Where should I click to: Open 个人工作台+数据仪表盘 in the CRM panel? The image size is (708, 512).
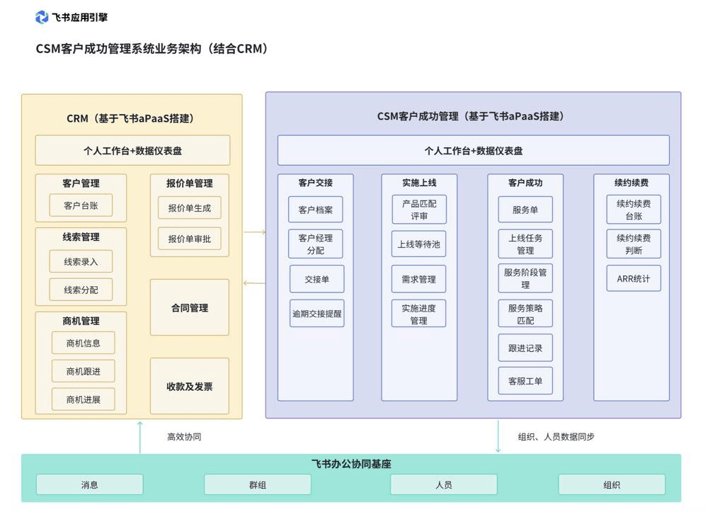click(x=133, y=150)
